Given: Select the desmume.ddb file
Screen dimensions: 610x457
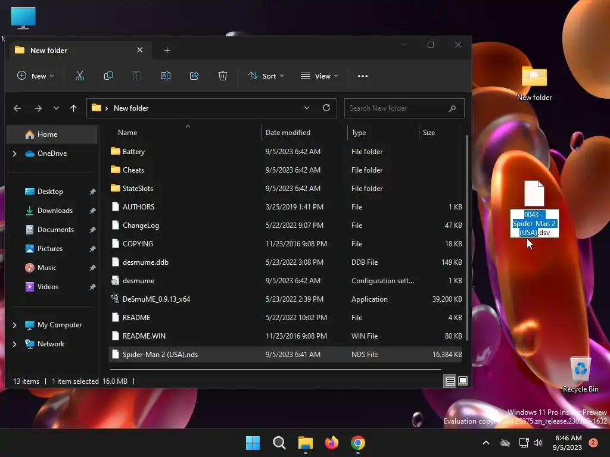Looking at the screenshot, I should (285, 262).
